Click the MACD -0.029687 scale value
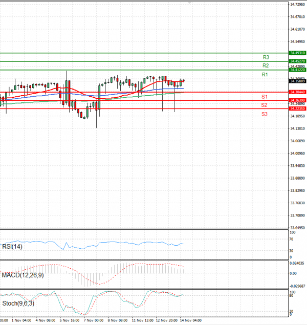The width and height of the screenshot is (307, 325). [x=297, y=286]
